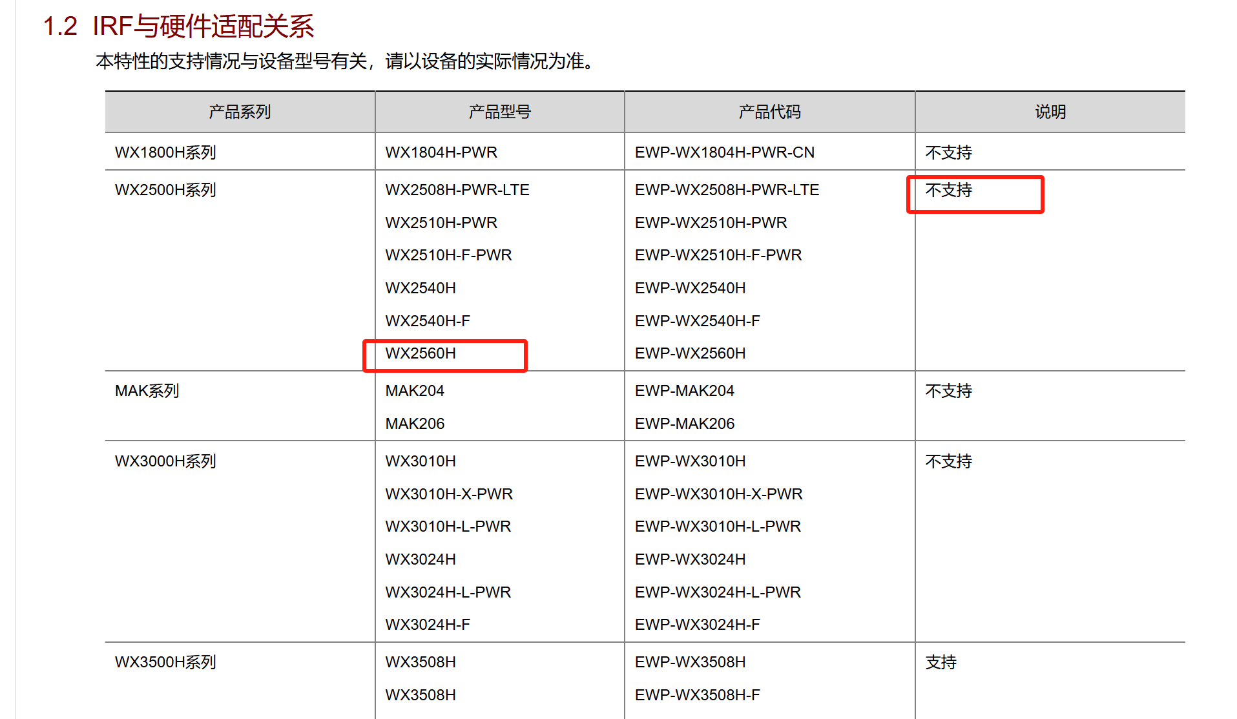Click the "EWP-WX1804H-PWR-CN" product code
This screenshot has height=719, width=1237.
point(724,152)
